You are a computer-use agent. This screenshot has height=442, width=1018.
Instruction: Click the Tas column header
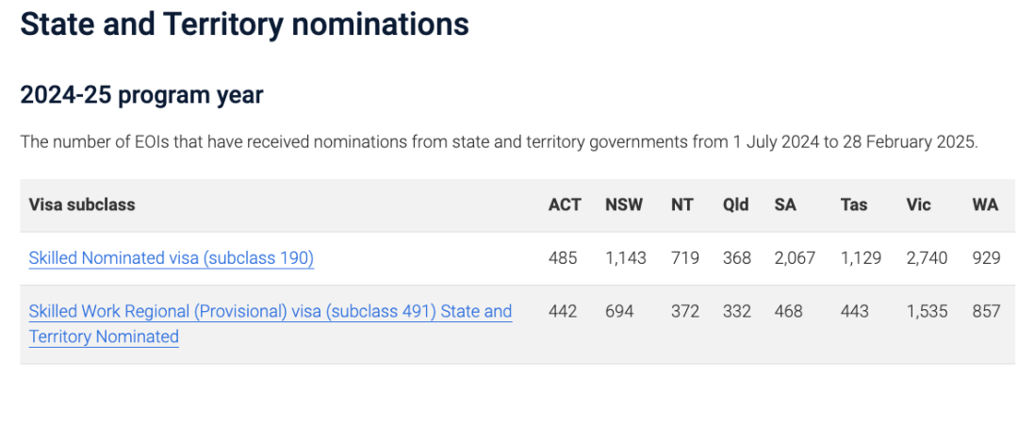point(853,205)
